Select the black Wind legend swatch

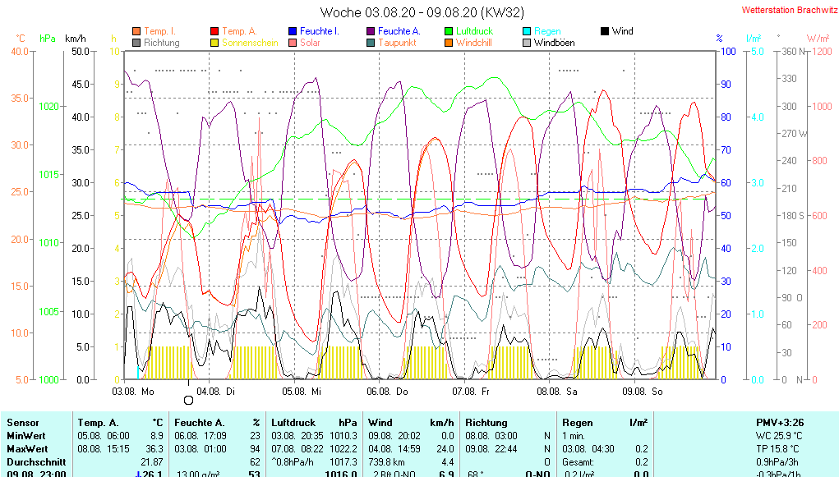[x=606, y=31]
